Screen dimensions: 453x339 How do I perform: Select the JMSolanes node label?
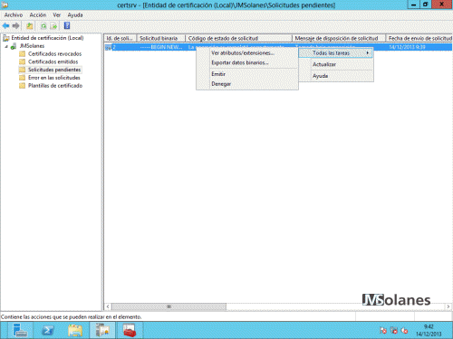(32, 46)
